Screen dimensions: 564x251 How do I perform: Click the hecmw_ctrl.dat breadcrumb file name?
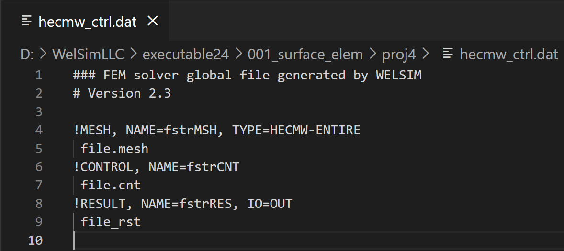[x=508, y=55]
